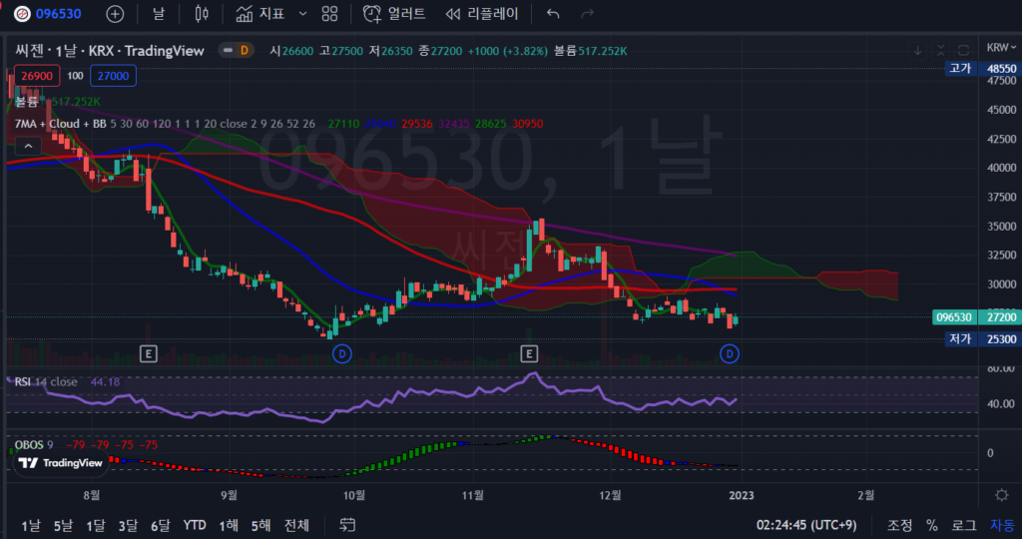Create an alert with 얼러트
1022x539 pixels.
click(394, 14)
